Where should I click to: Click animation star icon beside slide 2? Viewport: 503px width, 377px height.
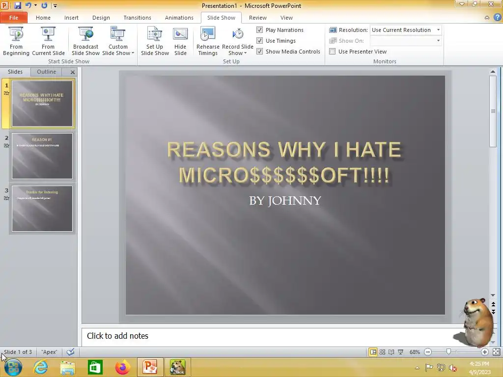tap(6, 146)
